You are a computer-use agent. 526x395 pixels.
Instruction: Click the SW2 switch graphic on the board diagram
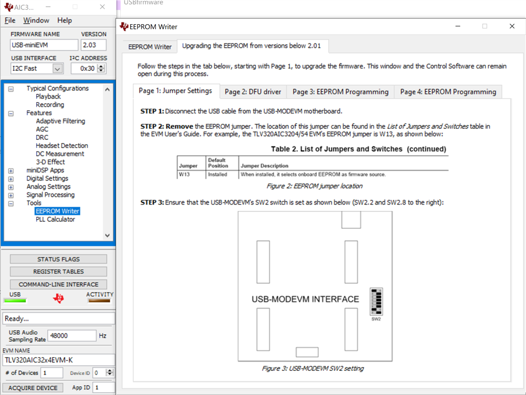(x=377, y=301)
